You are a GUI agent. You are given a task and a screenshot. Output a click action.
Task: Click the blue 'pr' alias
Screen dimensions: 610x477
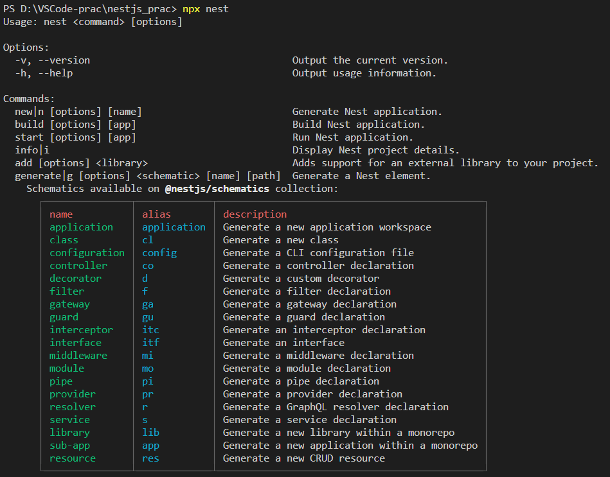(x=148, y=394)
